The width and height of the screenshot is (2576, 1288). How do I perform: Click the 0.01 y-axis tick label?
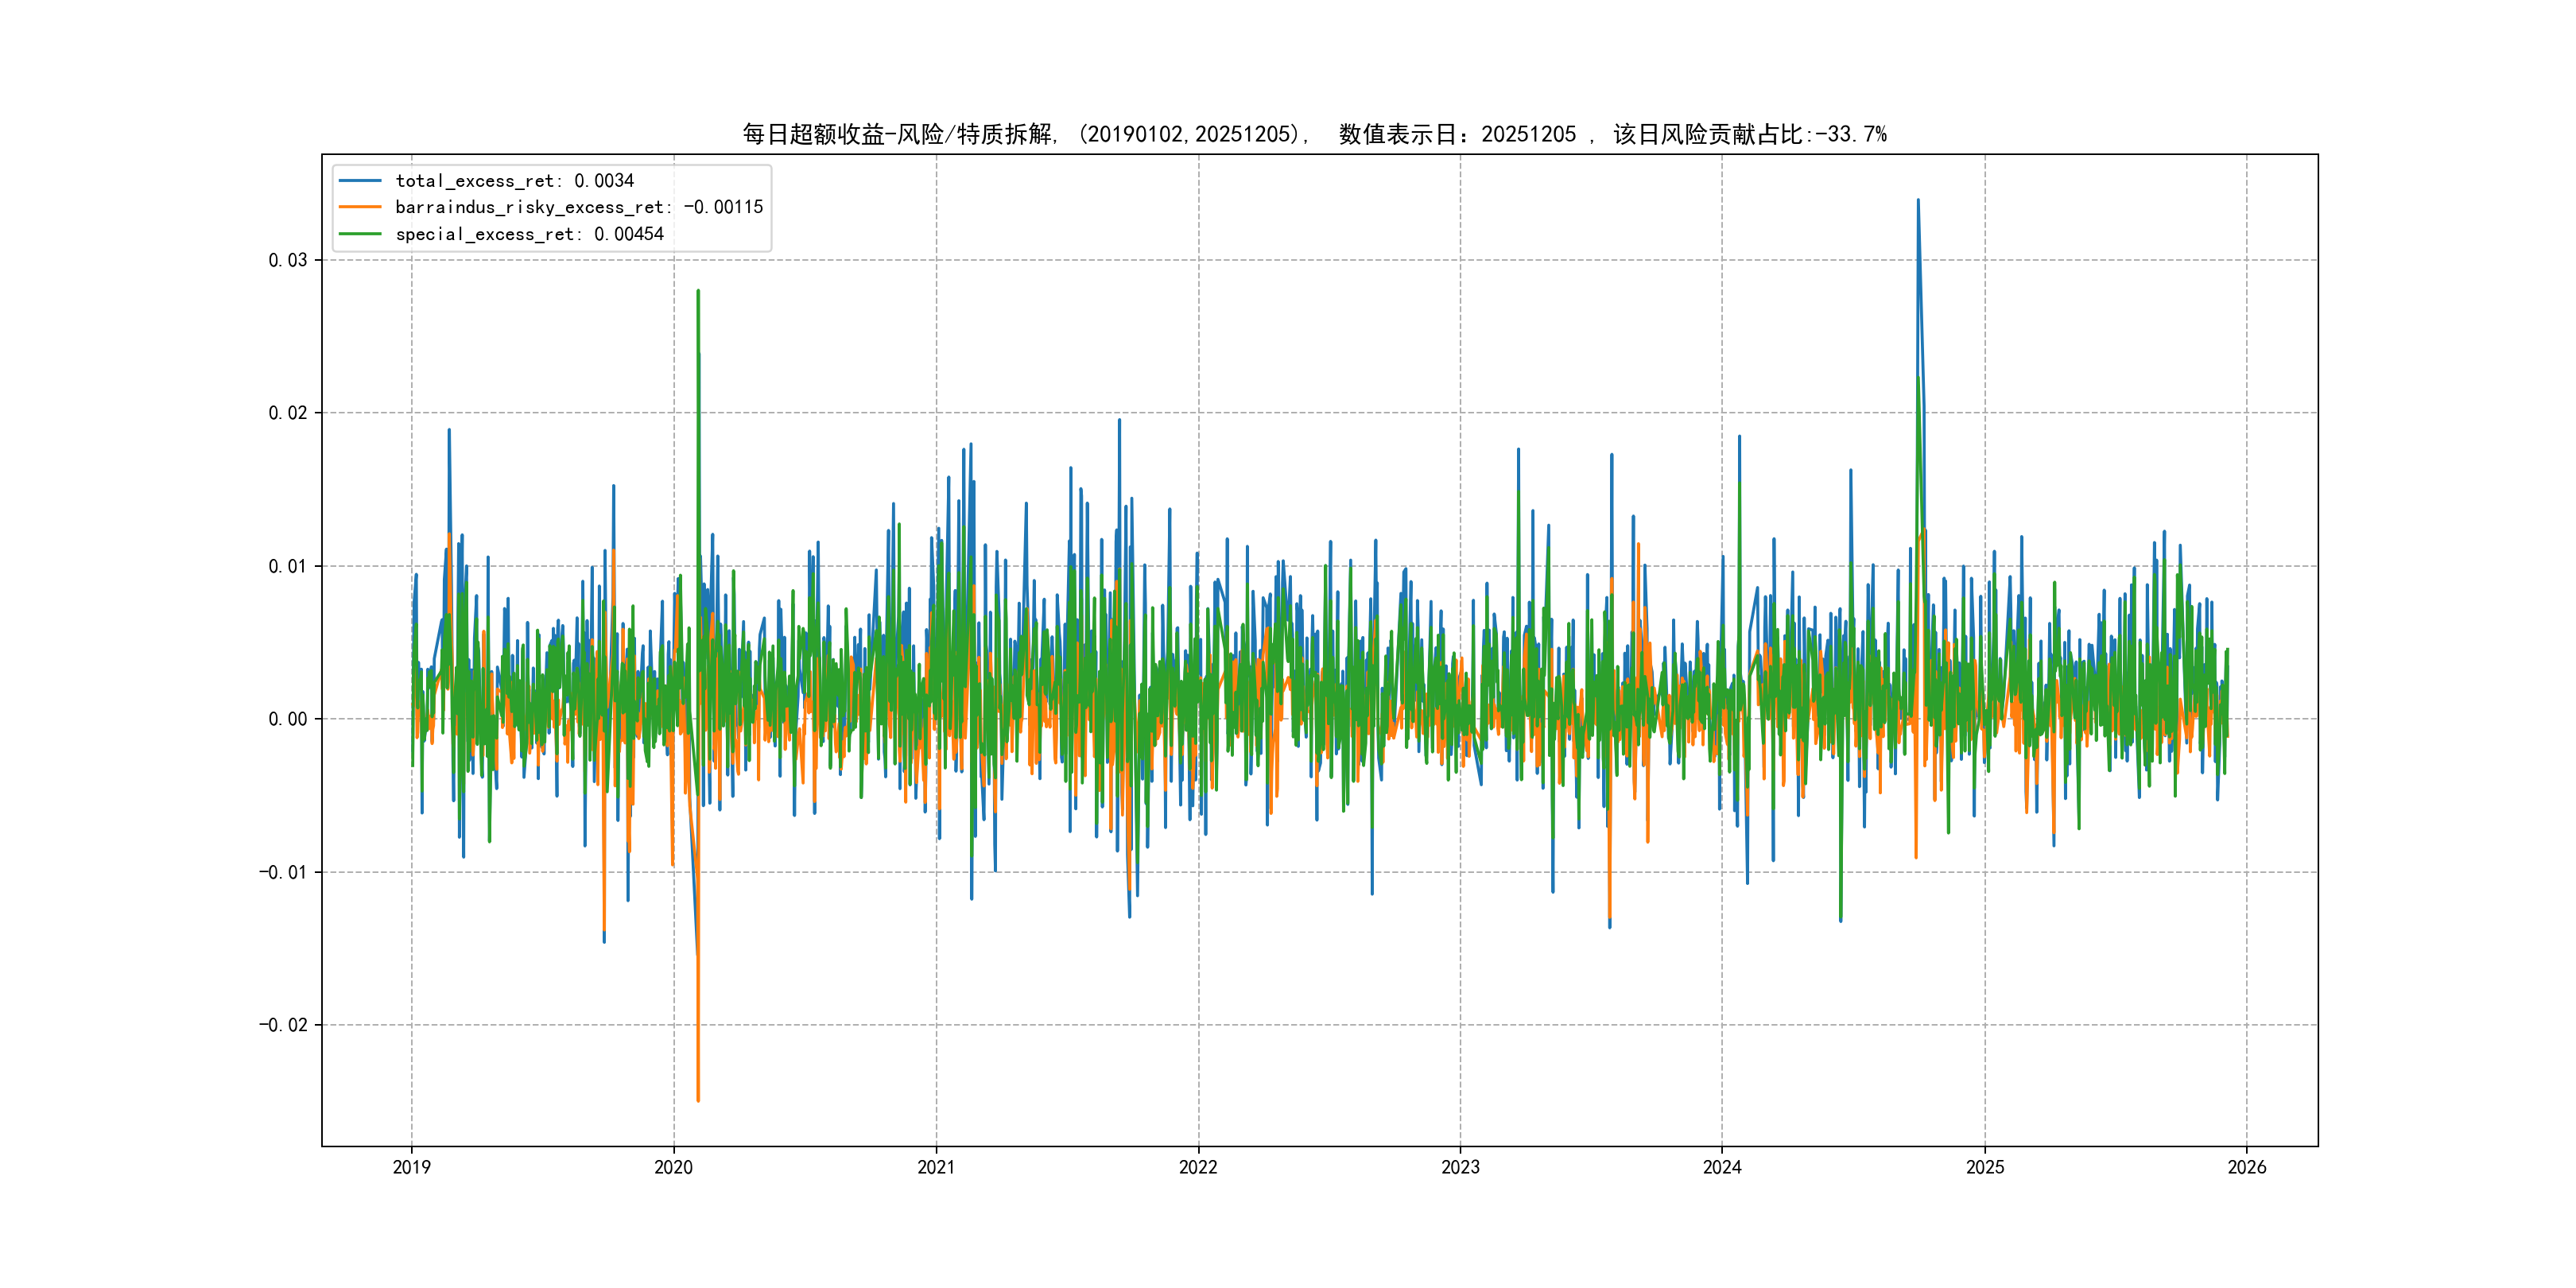(x=287, y=566)
